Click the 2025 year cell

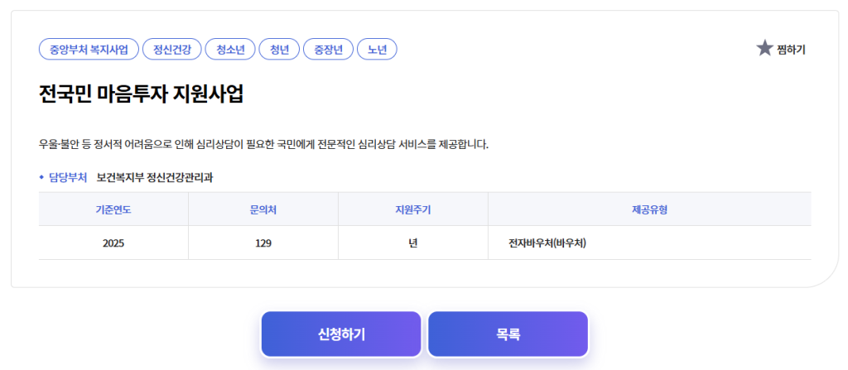113,243
